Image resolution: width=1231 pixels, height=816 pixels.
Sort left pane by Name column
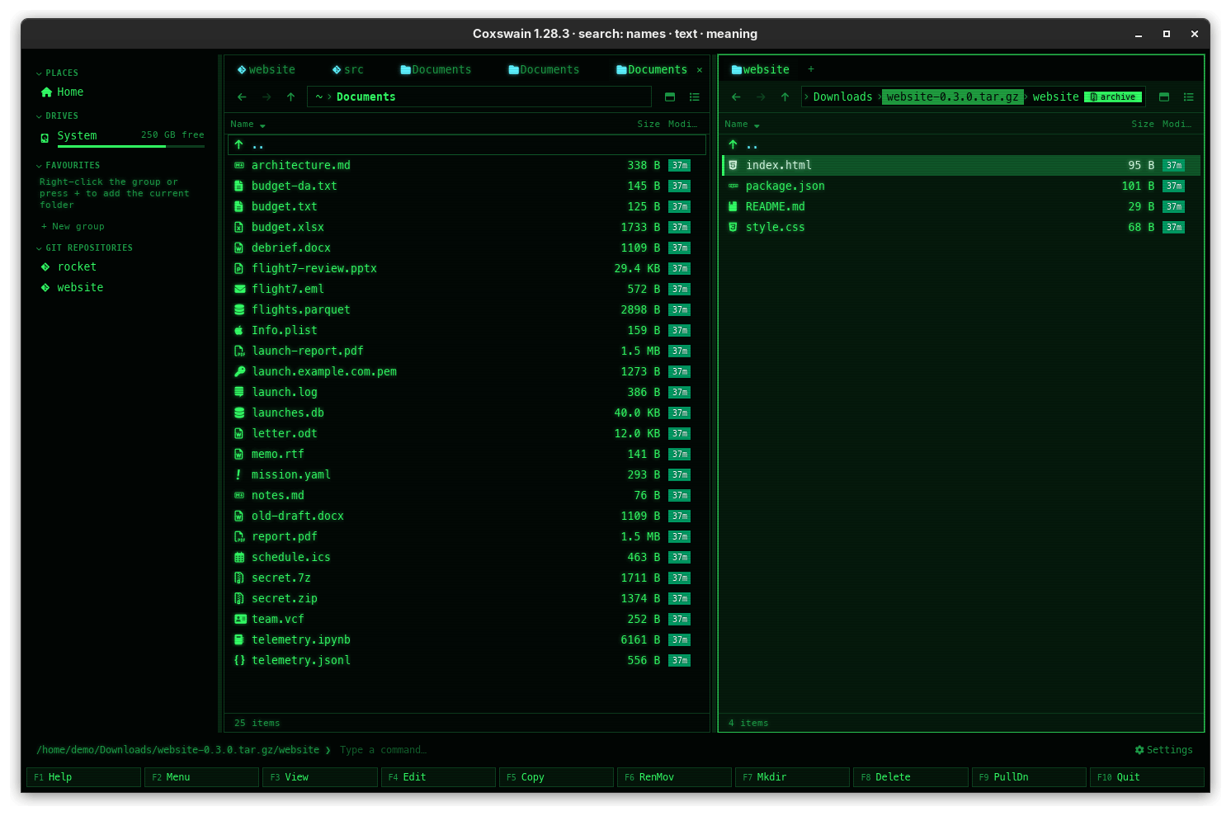[248, 125]
